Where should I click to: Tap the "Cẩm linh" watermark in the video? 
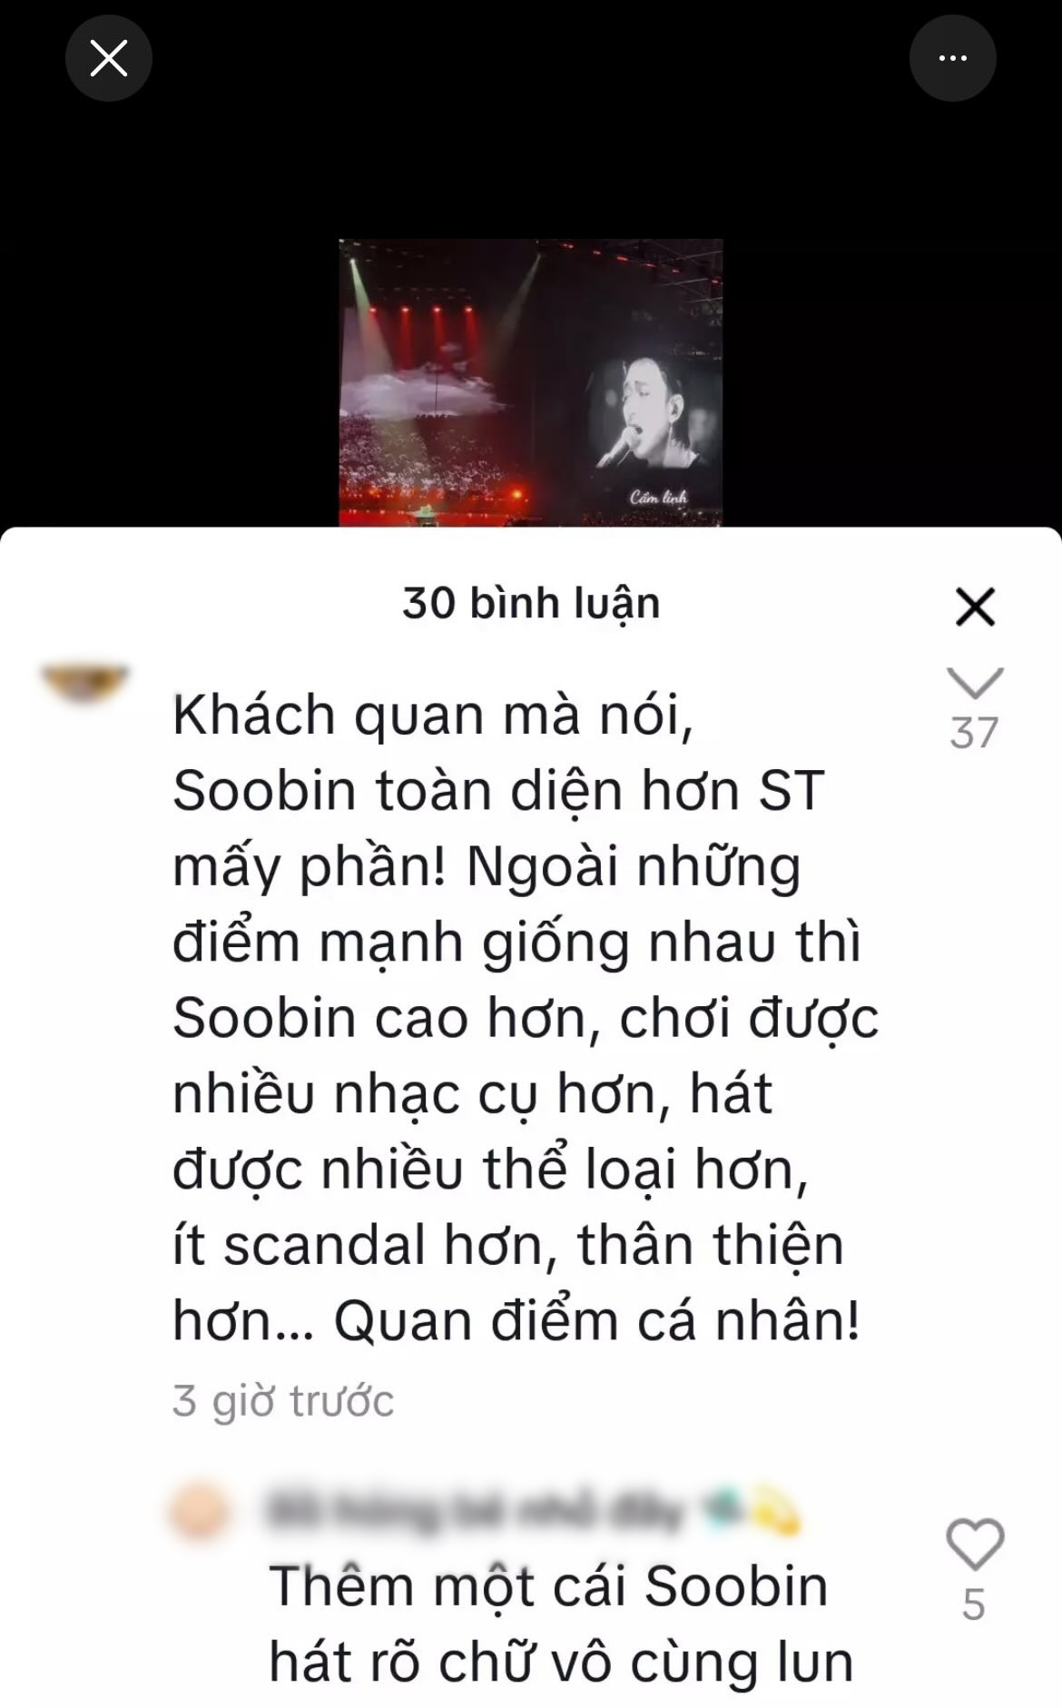coord(659,497)
